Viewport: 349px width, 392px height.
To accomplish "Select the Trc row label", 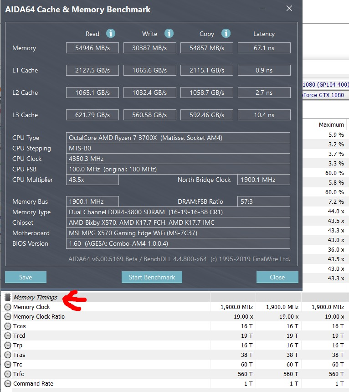I will click(18, 365).
